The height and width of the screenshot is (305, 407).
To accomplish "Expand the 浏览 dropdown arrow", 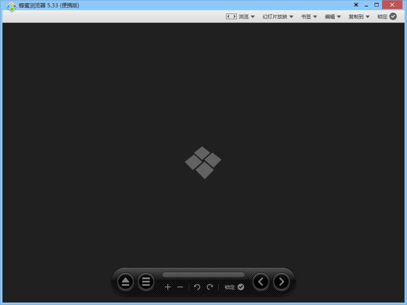I will coord(253,17).
